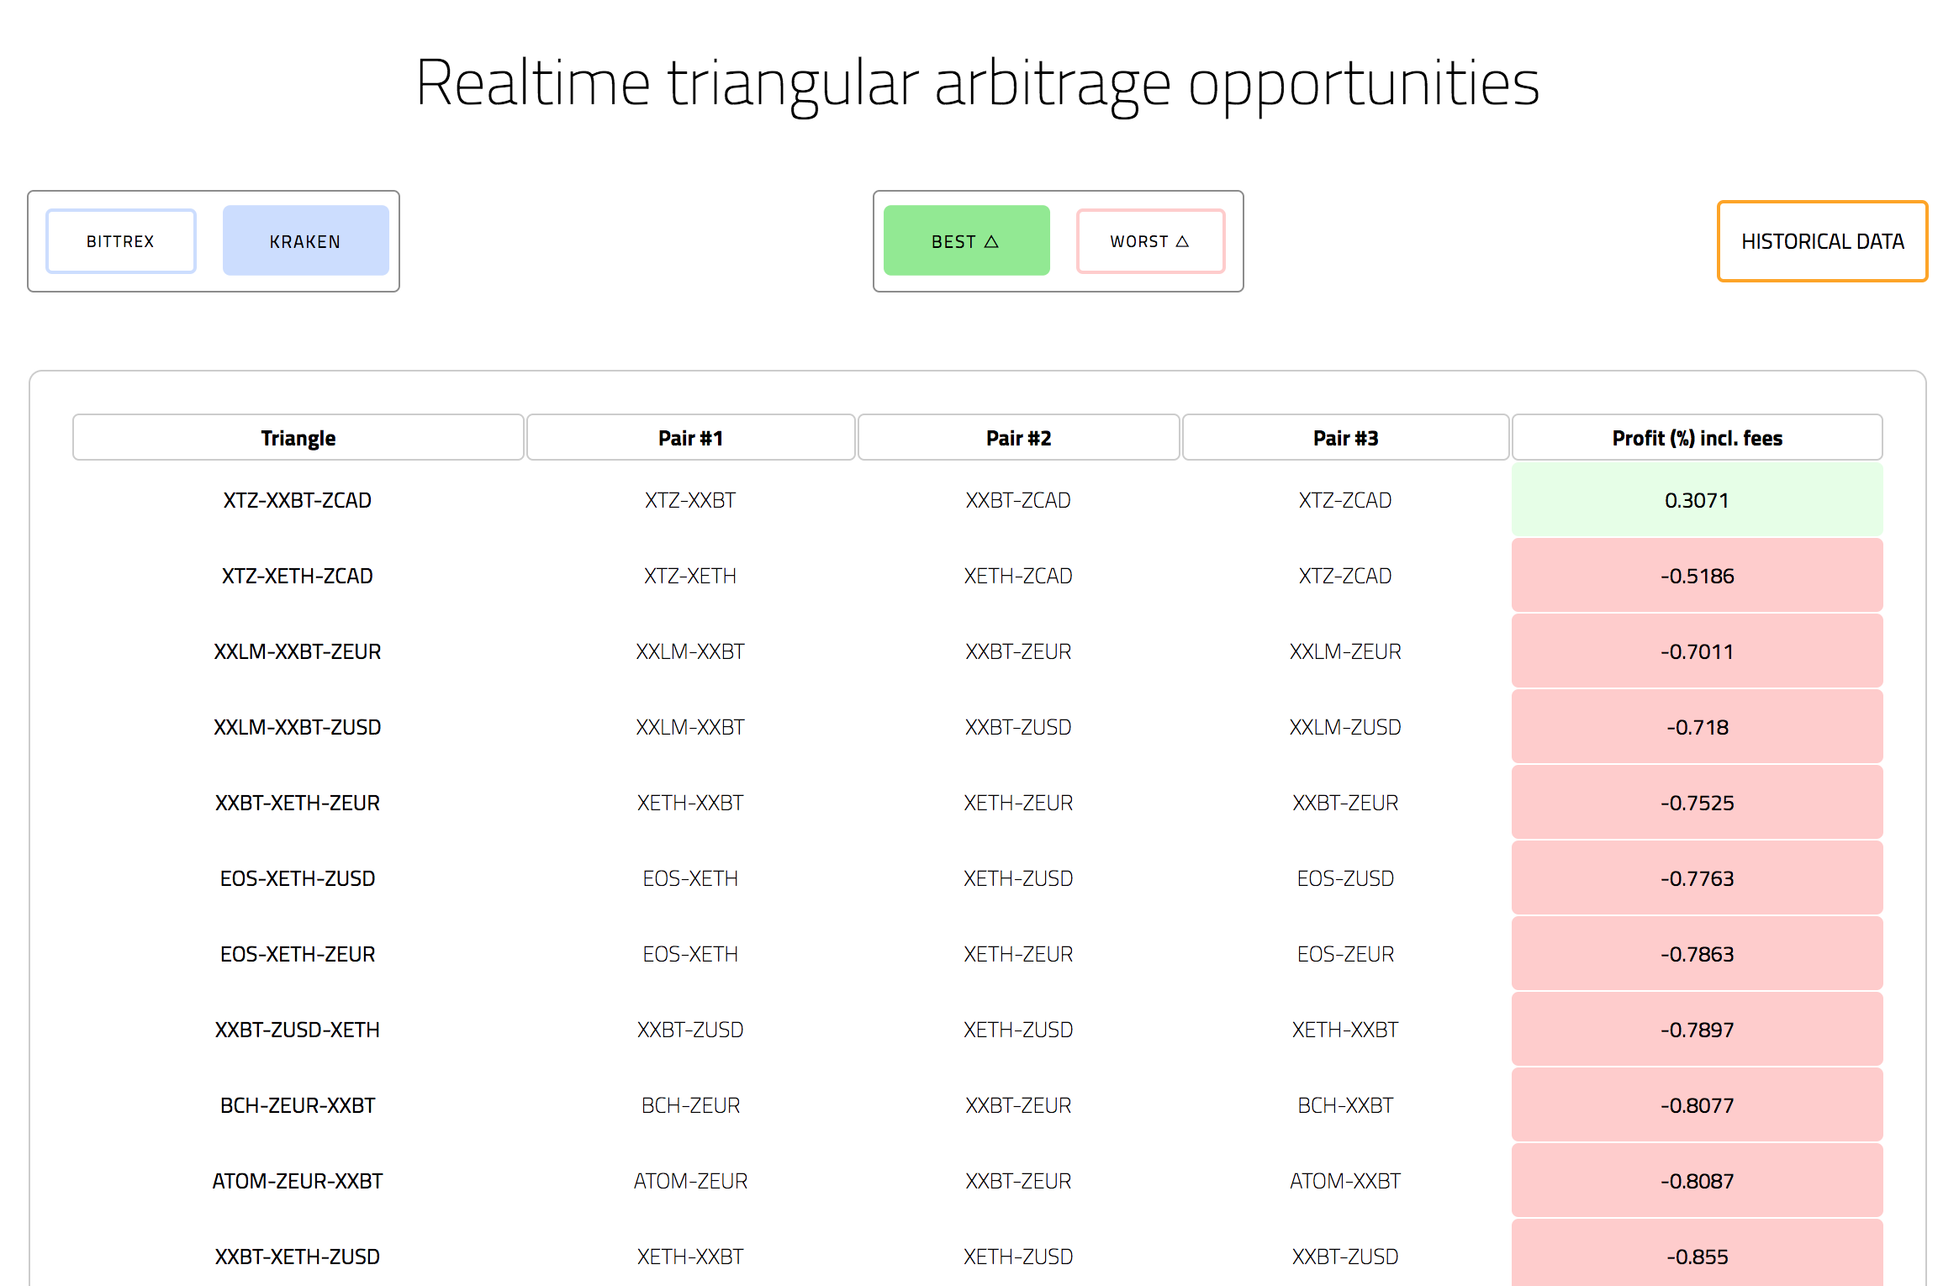The image size is (1959, 1286).
Task: Click EOS-ZUSD in Pair #3 column
Action: (1345, 878)
